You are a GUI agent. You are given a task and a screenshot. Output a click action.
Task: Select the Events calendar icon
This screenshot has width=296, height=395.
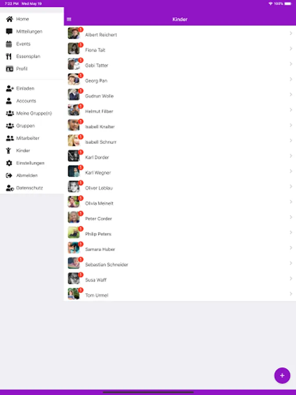coord(9,44)
